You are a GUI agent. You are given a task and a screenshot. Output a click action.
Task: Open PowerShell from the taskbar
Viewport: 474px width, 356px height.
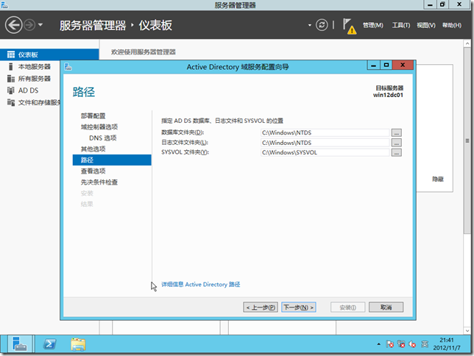pyautogui.click(x=49, y=344)
